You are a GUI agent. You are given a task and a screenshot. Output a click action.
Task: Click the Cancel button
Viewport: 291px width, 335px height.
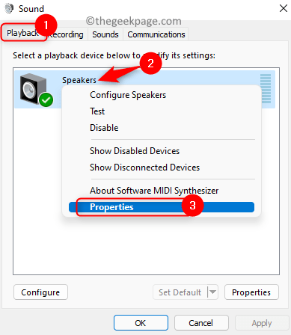pyautogui.click(x=201, y=323)
